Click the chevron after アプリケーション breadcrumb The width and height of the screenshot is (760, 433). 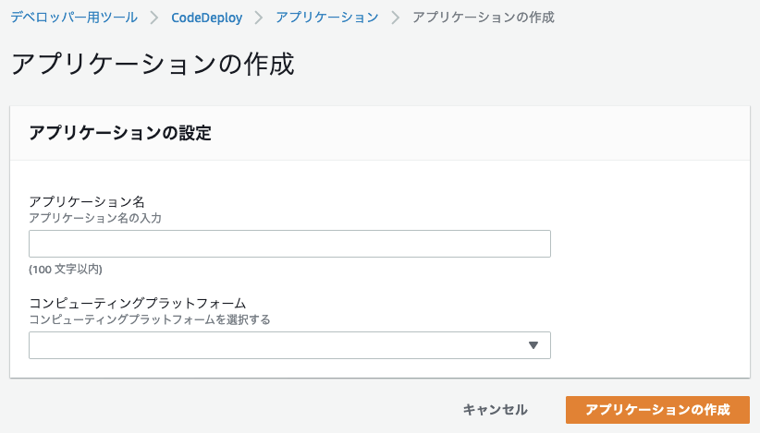396,18
